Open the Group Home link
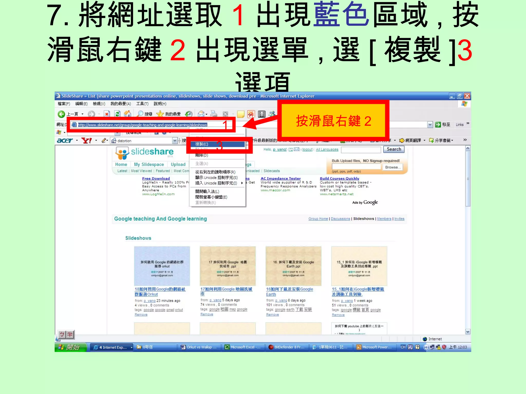526x394 pixels. pos(318,219)
